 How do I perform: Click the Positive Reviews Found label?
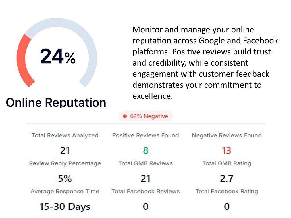pyautogui.click(x=145, y=135)
